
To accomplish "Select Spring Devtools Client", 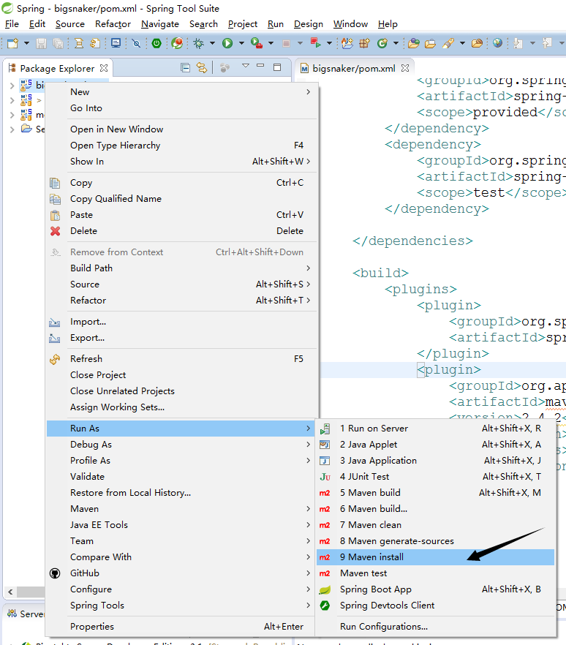I will pos(436,605).
